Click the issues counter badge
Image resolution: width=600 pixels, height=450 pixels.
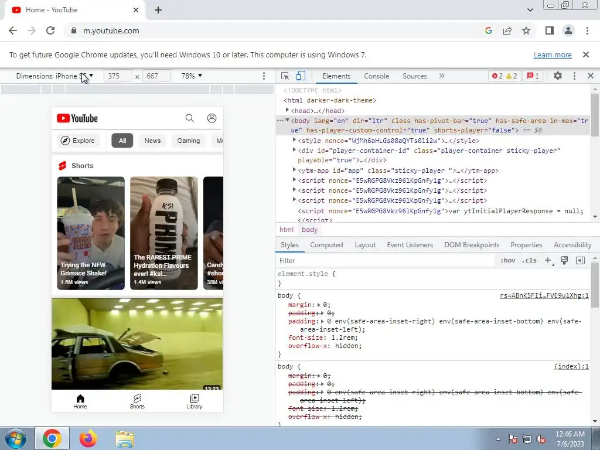click(x=533, y=76)
